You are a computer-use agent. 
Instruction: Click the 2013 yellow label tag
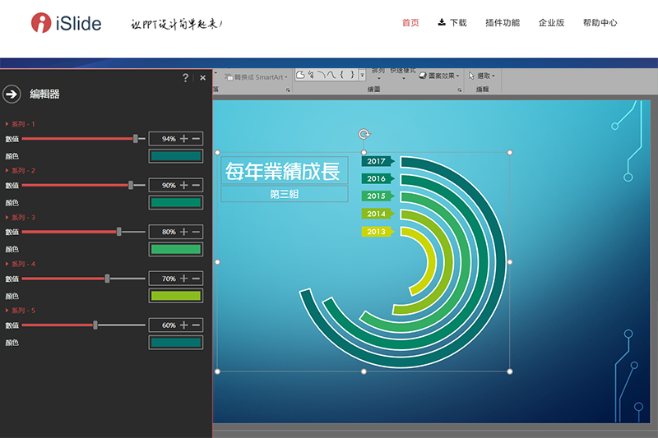[378, 232]
